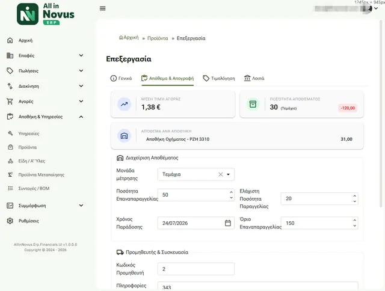Open the Λοιπά tab
This screenshot has height=291, width=385.
click(x=254, y=79)
